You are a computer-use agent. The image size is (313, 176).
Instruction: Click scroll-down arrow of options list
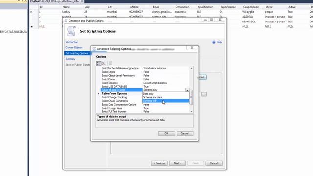[191, 111]
